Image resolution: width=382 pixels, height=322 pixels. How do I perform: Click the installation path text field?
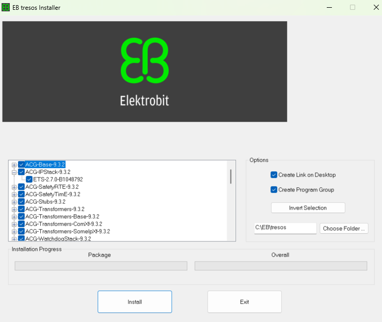284,228
